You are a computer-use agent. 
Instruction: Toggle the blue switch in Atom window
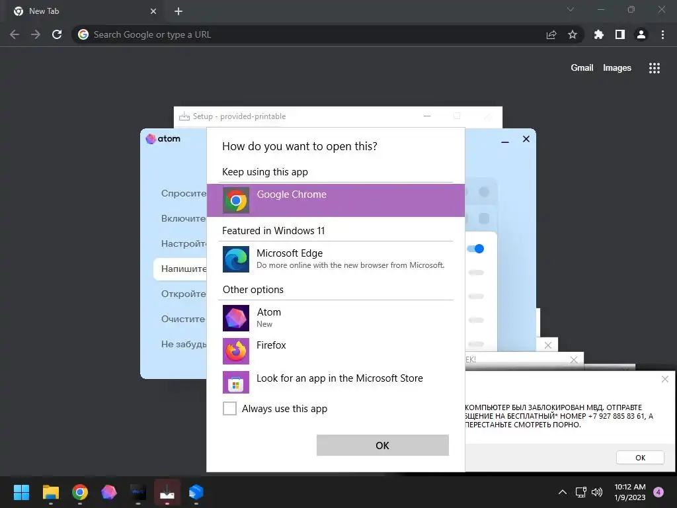(475, 249)
